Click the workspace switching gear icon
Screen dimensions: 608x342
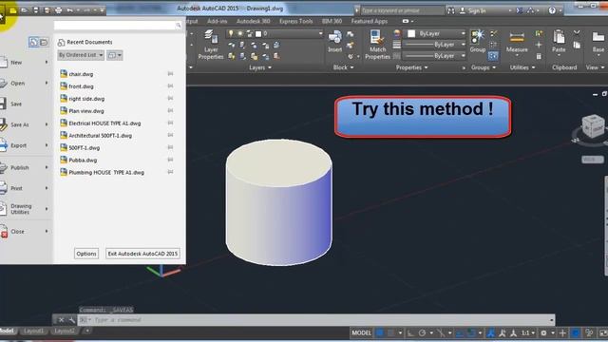(x=543, y=332)
